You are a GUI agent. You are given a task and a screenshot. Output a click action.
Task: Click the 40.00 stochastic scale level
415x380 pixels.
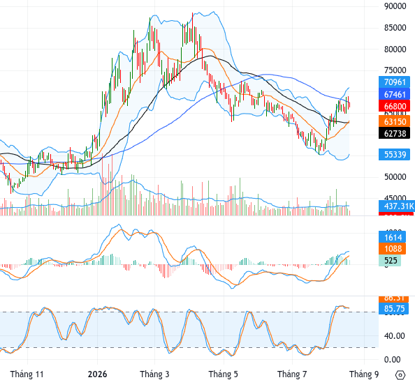(394, 336)
